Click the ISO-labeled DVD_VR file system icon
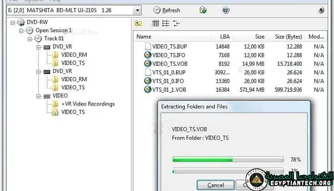Screen dimensions: 334x191 (x=47, y=47)
